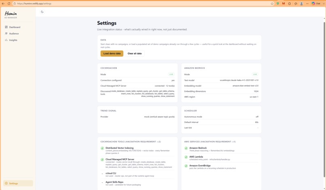Click the Discovered tools list text

[143, 94]
